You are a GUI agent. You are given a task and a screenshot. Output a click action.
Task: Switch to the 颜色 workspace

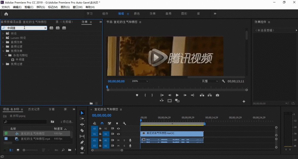point(137,14)
